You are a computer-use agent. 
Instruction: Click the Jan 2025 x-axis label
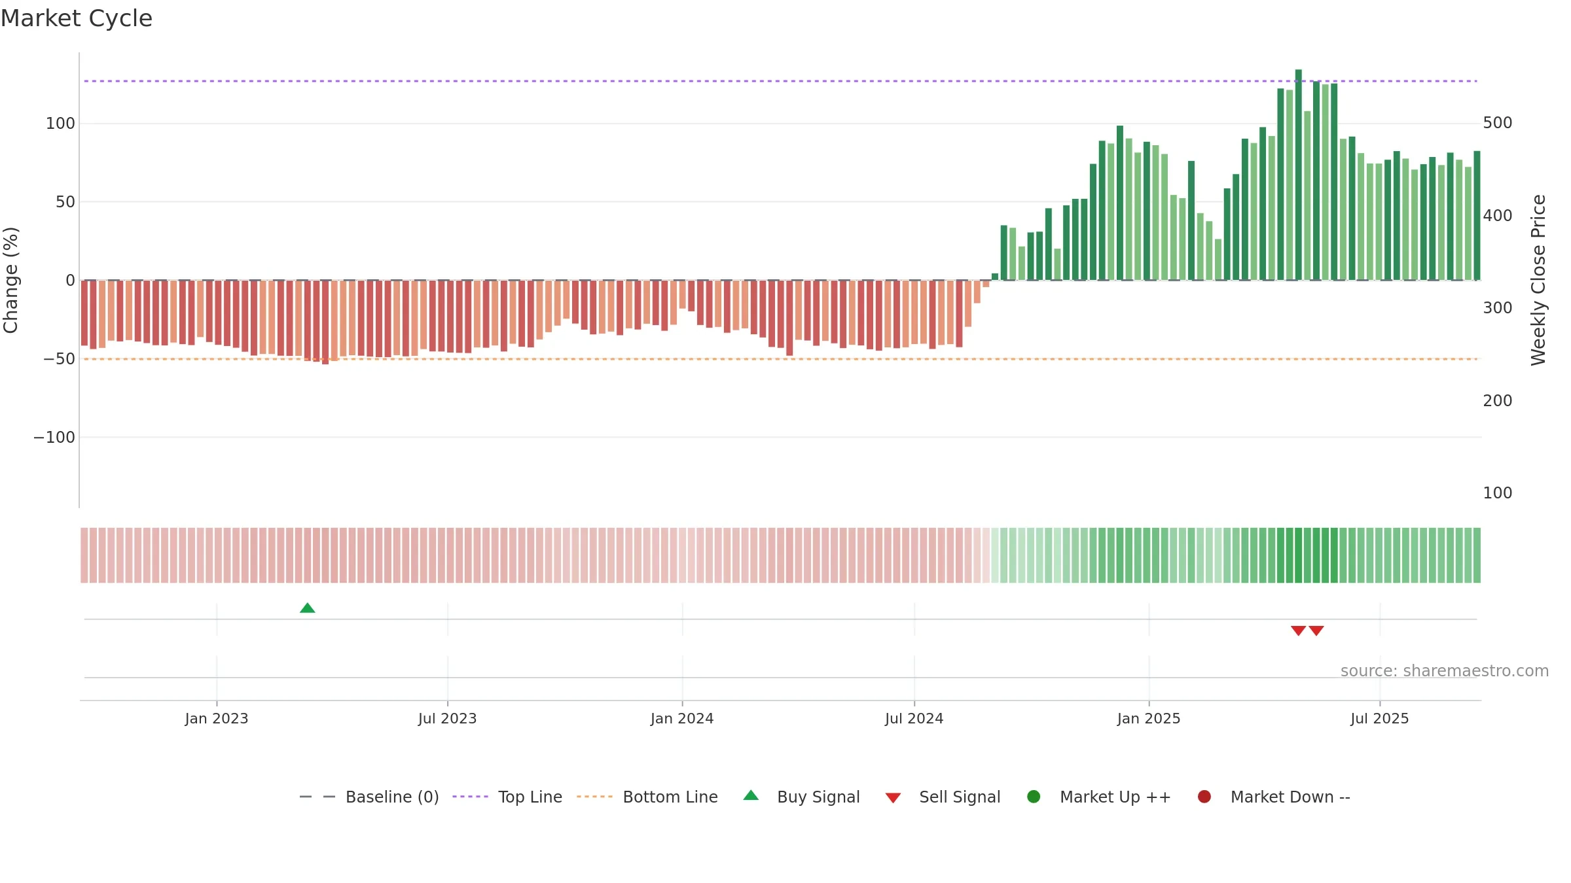coord(1149,719)
